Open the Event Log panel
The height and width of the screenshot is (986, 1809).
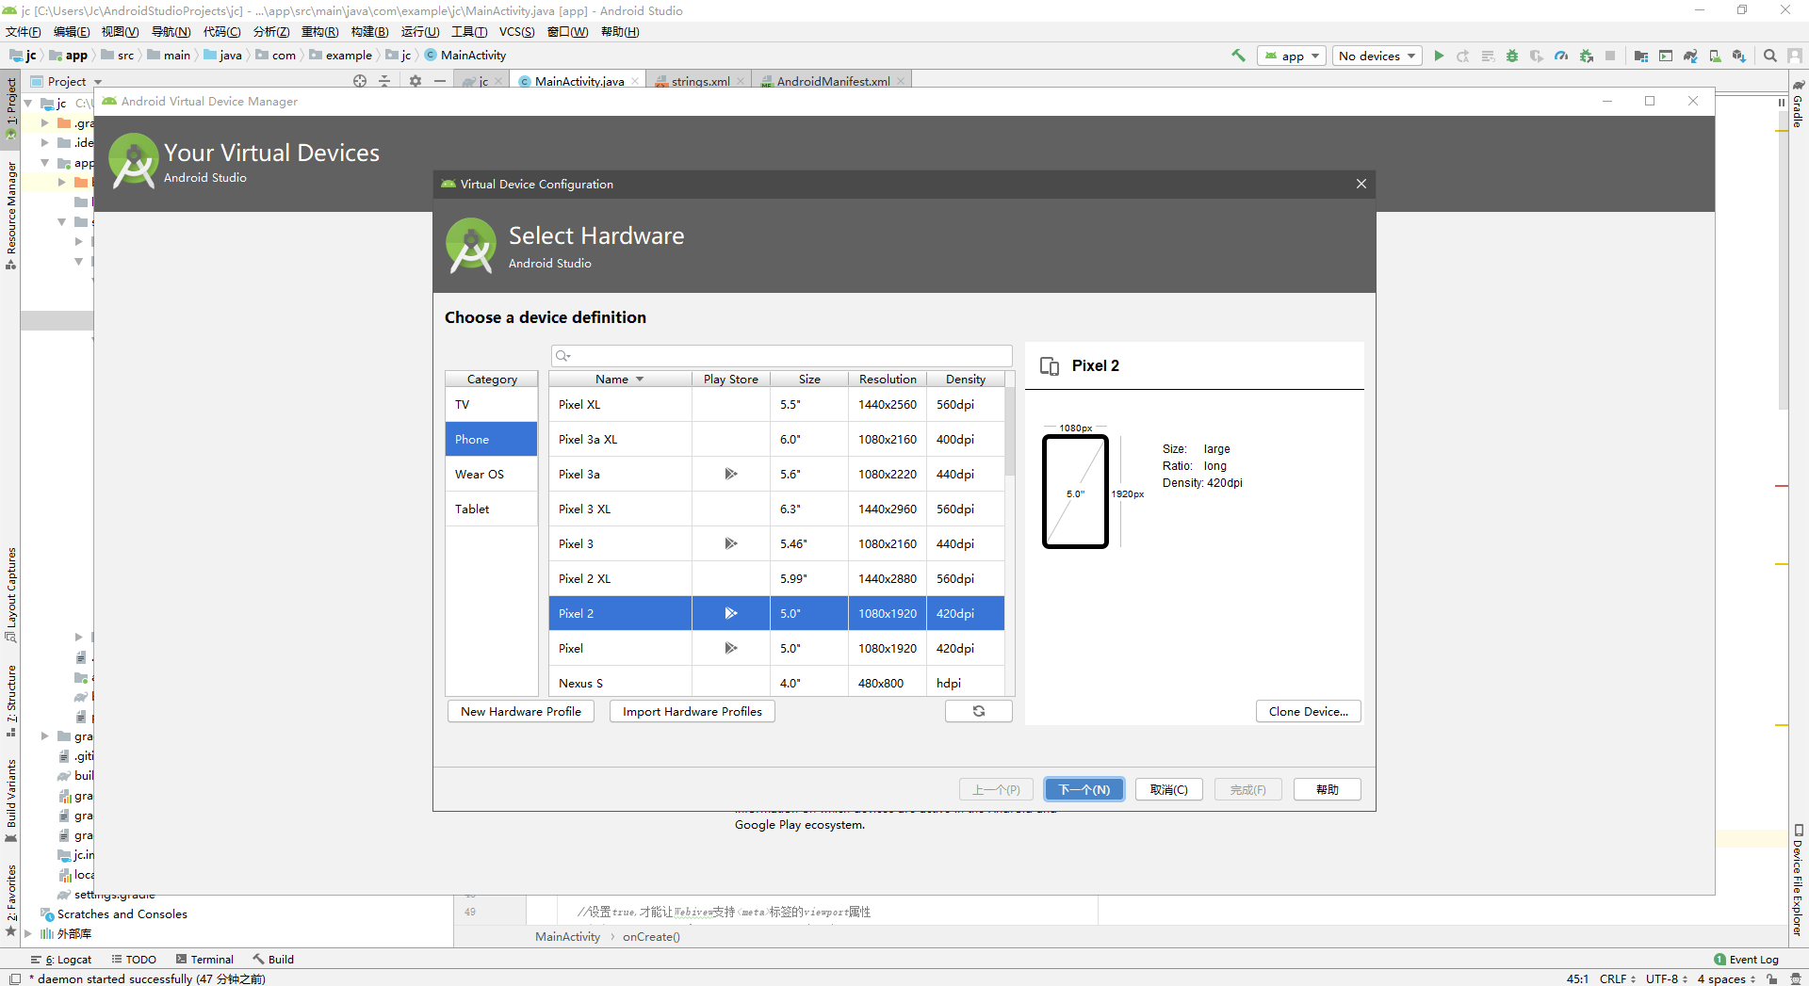pos(1746,959)
